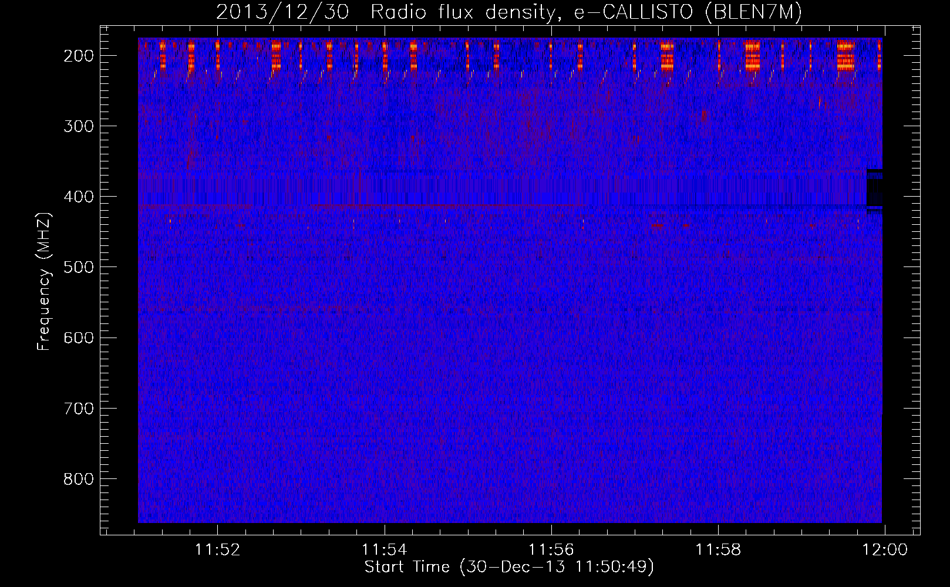This screenshot has height=587, width=950.
Task: Click the 11:58 time tick label
Action: 718,550
